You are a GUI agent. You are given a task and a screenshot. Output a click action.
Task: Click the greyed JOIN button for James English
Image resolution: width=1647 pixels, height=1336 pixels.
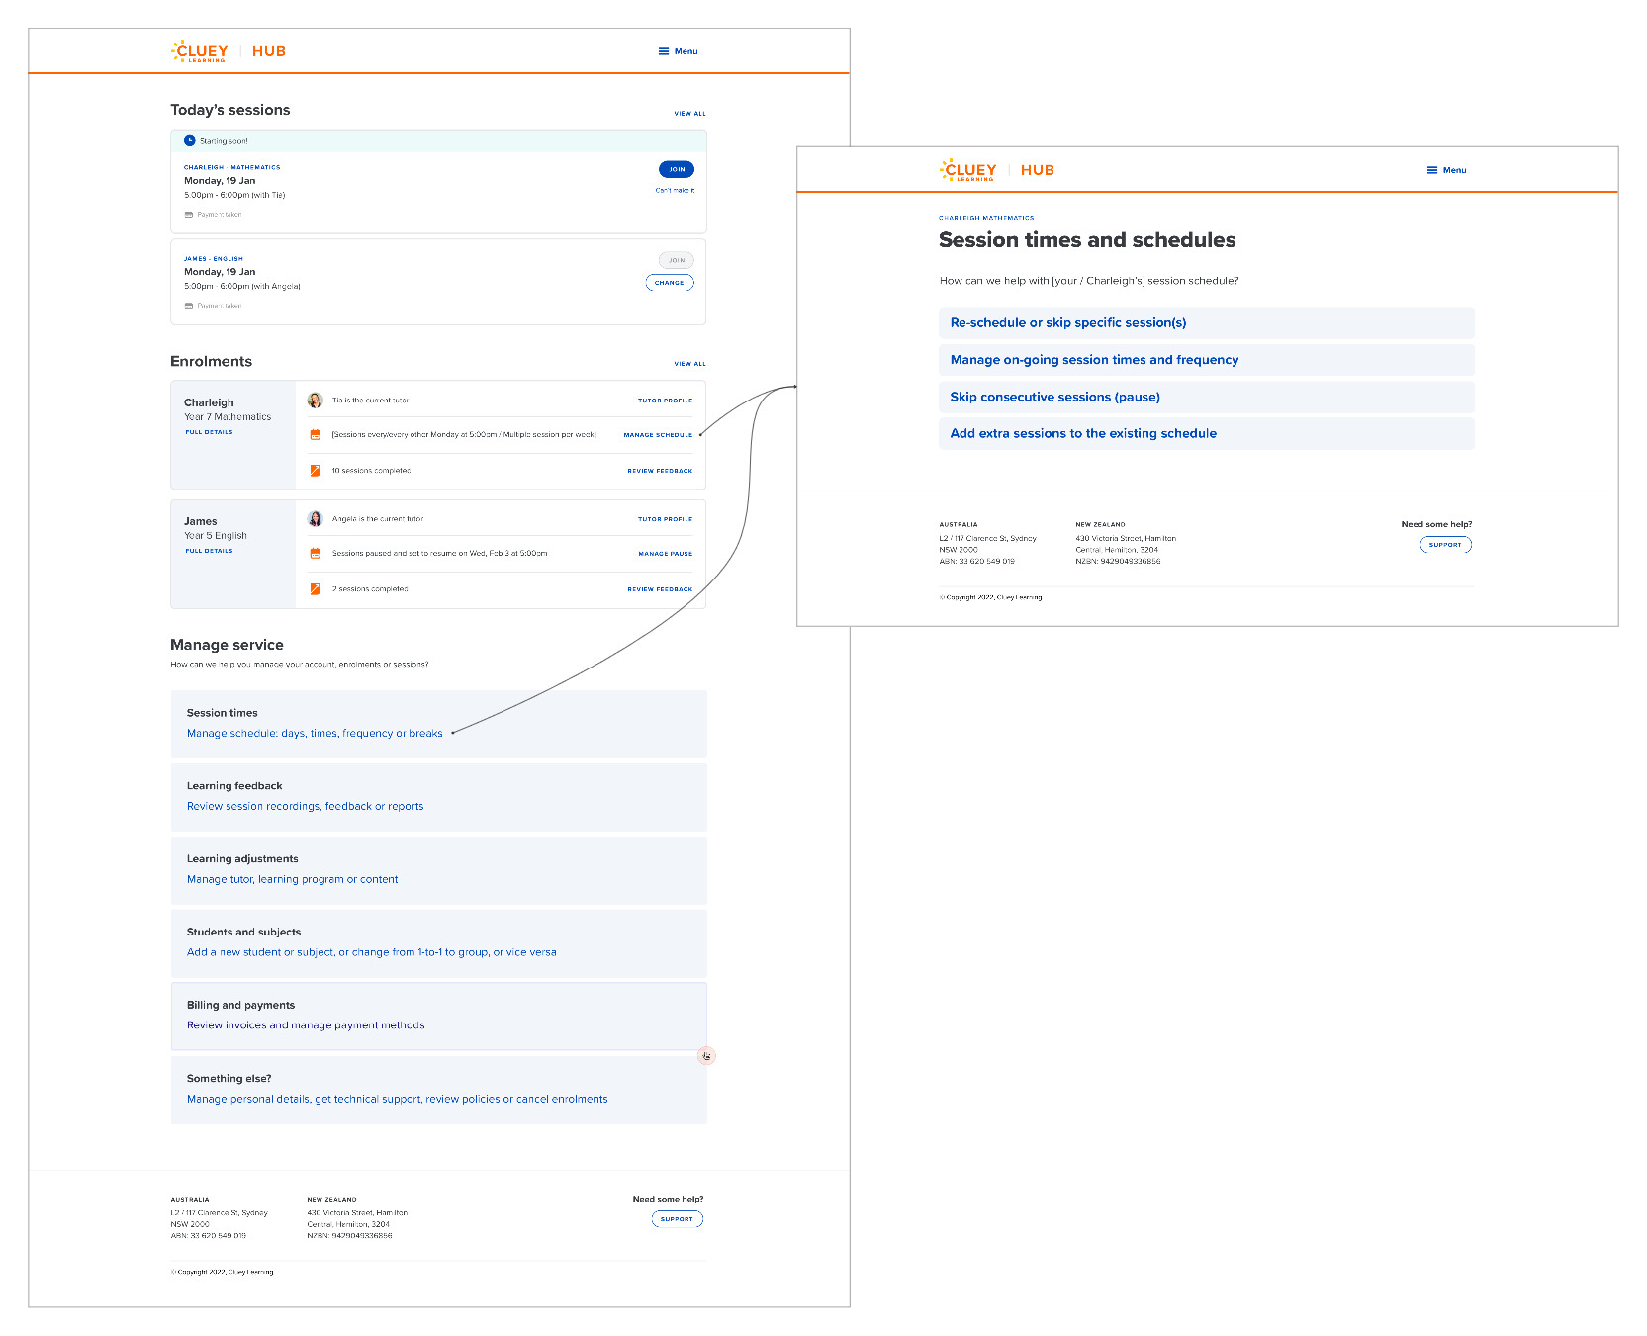point(677,260)
